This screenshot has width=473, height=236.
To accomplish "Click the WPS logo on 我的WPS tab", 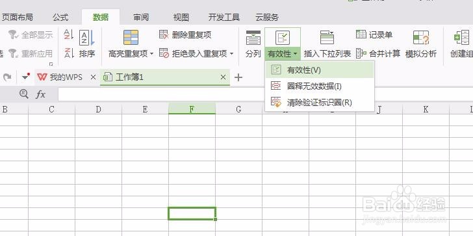I will click(x=42, y=77).
